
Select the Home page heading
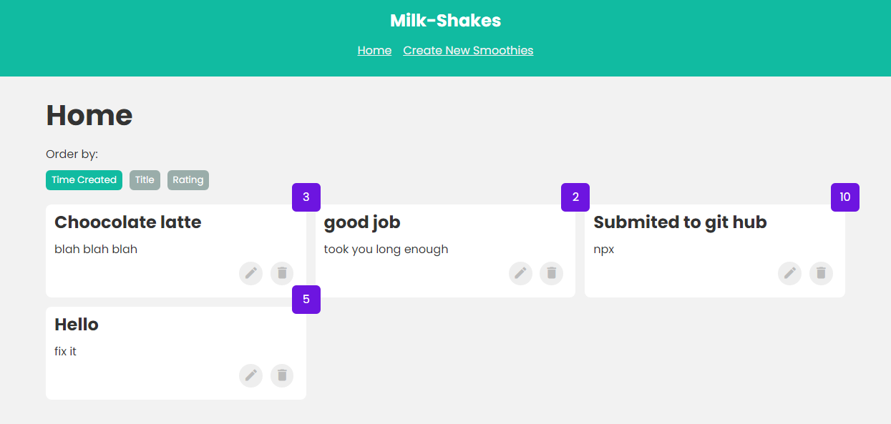click(x=89, y=115)
